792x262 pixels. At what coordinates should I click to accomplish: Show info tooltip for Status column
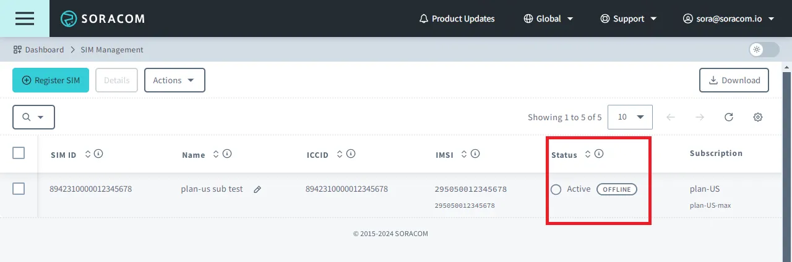[599, 154]
